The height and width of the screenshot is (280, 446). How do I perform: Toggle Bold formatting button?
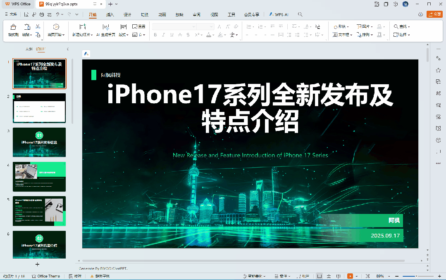[155, 35]
